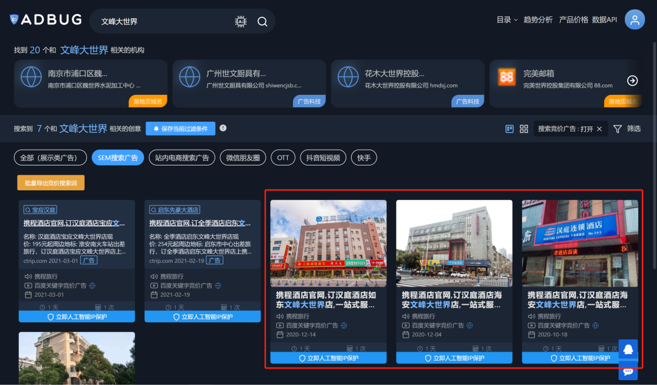
Task: Click the magnifier search icon
Action: point(262,21)
